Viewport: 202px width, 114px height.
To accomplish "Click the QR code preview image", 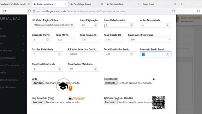I will (158, 103).
